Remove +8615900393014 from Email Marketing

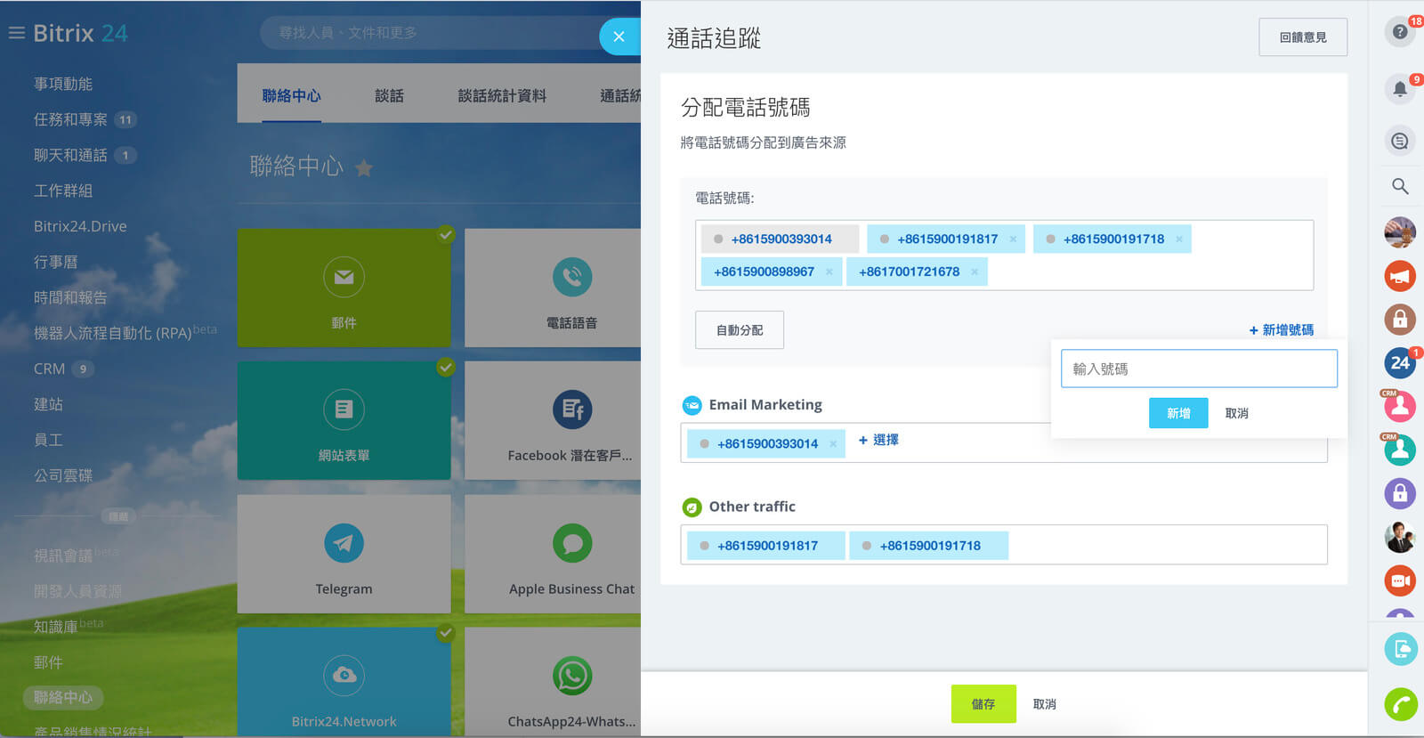(x=833, y=443)
